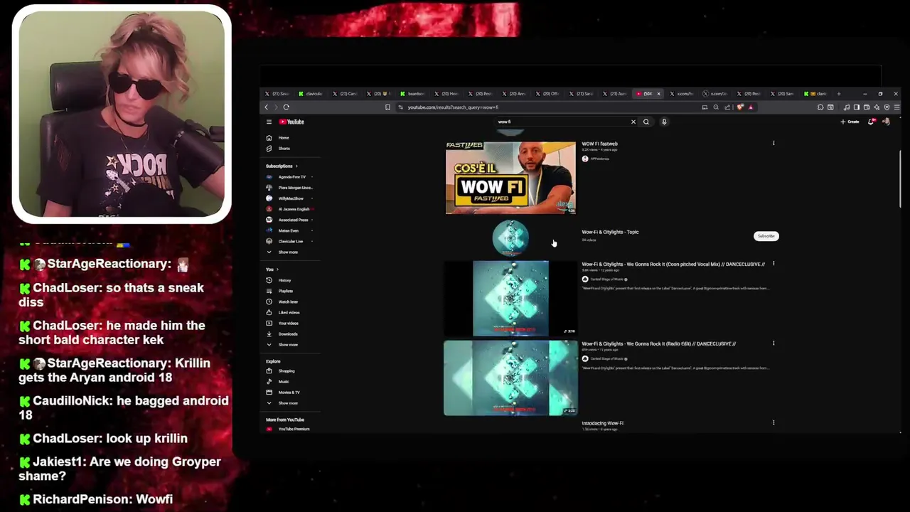
Task: Click the Brave shields lion icon
Action: 740,107
